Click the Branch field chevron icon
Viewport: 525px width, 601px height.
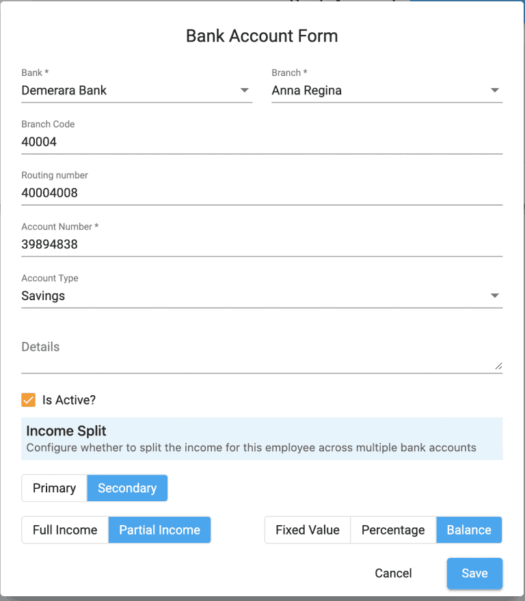coord(494,90)
